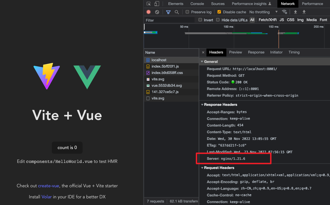This screenshot has height=205, width=330.
Task: Open the Timing tab of request
Action: click(294, 52)
